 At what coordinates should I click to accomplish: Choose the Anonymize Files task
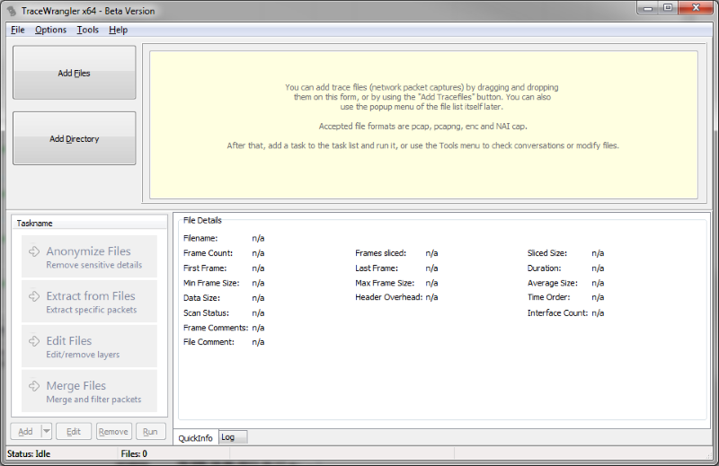(89, 257)
